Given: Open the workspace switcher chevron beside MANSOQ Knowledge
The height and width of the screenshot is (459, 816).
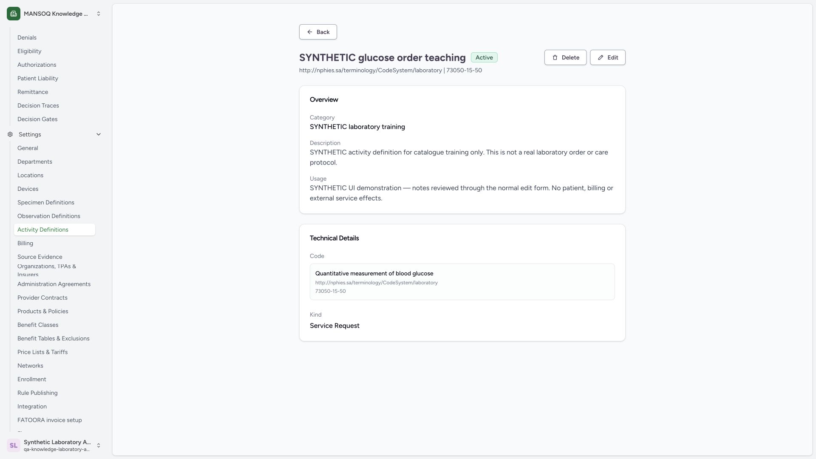Looking at the screenshot, I should click(99, 14).
